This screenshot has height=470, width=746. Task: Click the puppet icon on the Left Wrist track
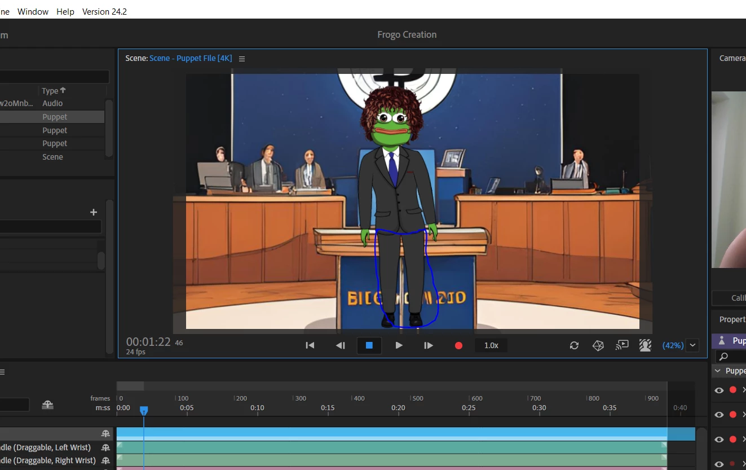click(x=105, y=447)
